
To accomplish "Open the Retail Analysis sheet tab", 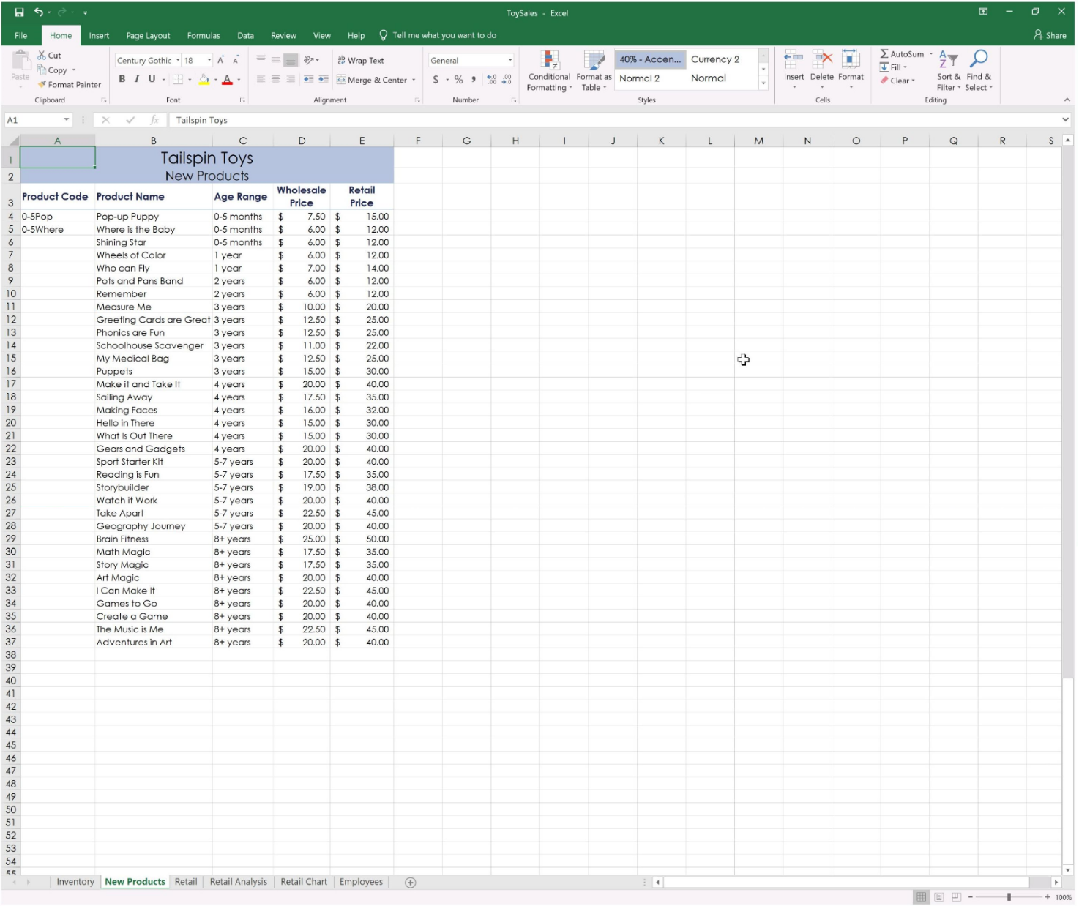I will point(239,883).
